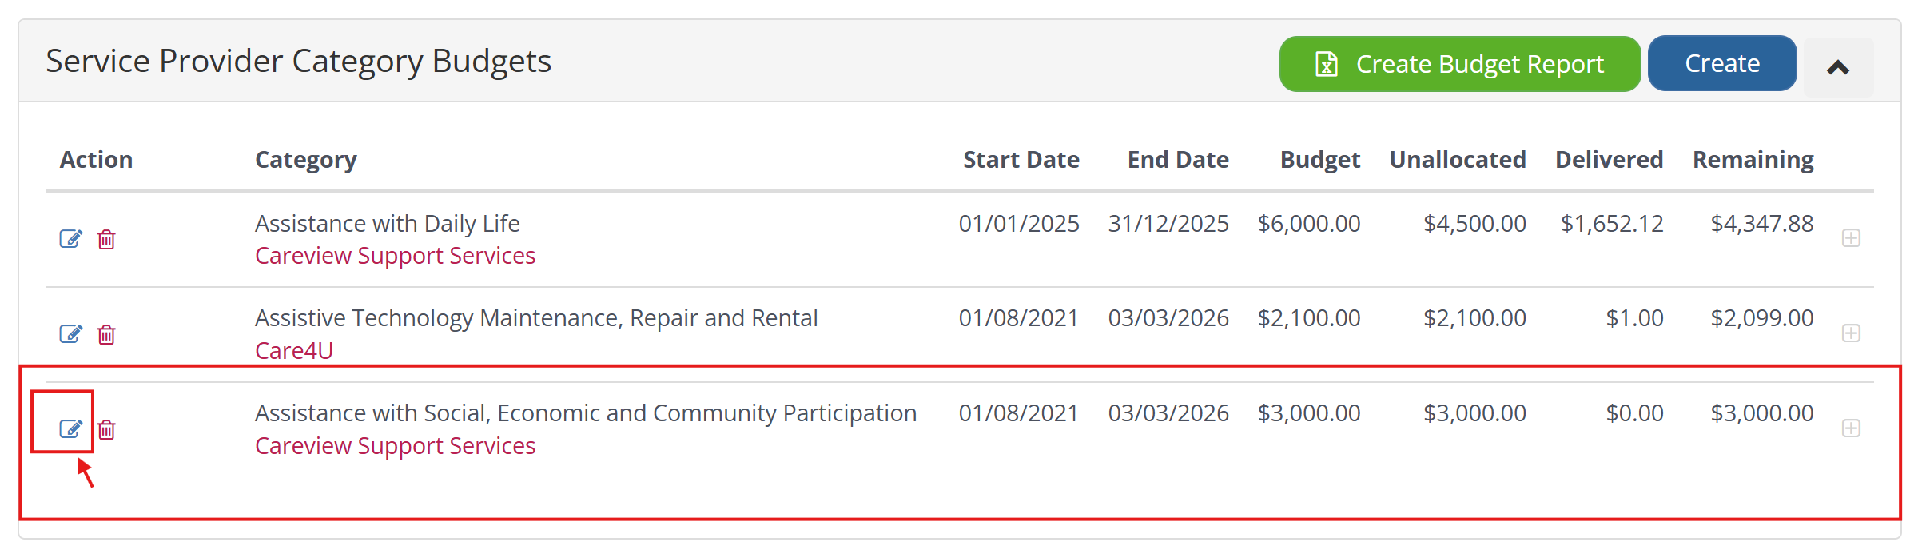
Task: Click the Remaining column header
Action: [x=1753, y=160]
